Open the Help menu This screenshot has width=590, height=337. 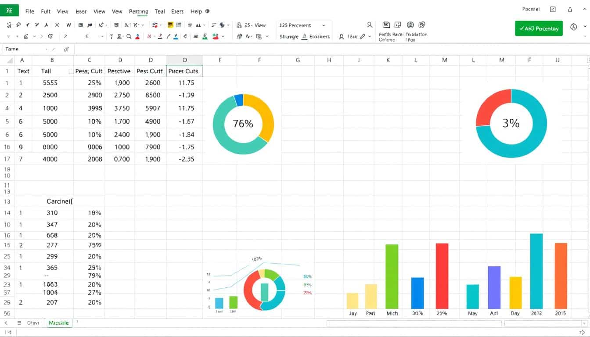[x=196, y=11]
